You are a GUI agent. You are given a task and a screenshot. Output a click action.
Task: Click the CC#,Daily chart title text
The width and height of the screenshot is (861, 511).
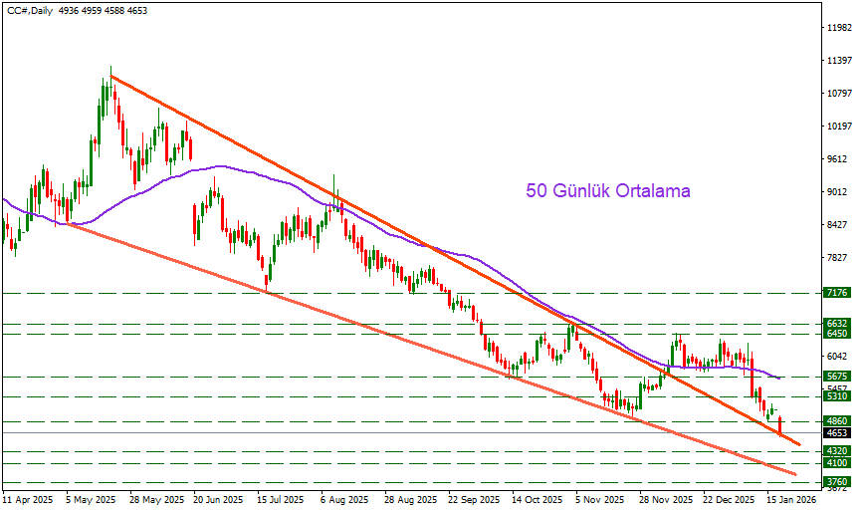coord(30,9)
